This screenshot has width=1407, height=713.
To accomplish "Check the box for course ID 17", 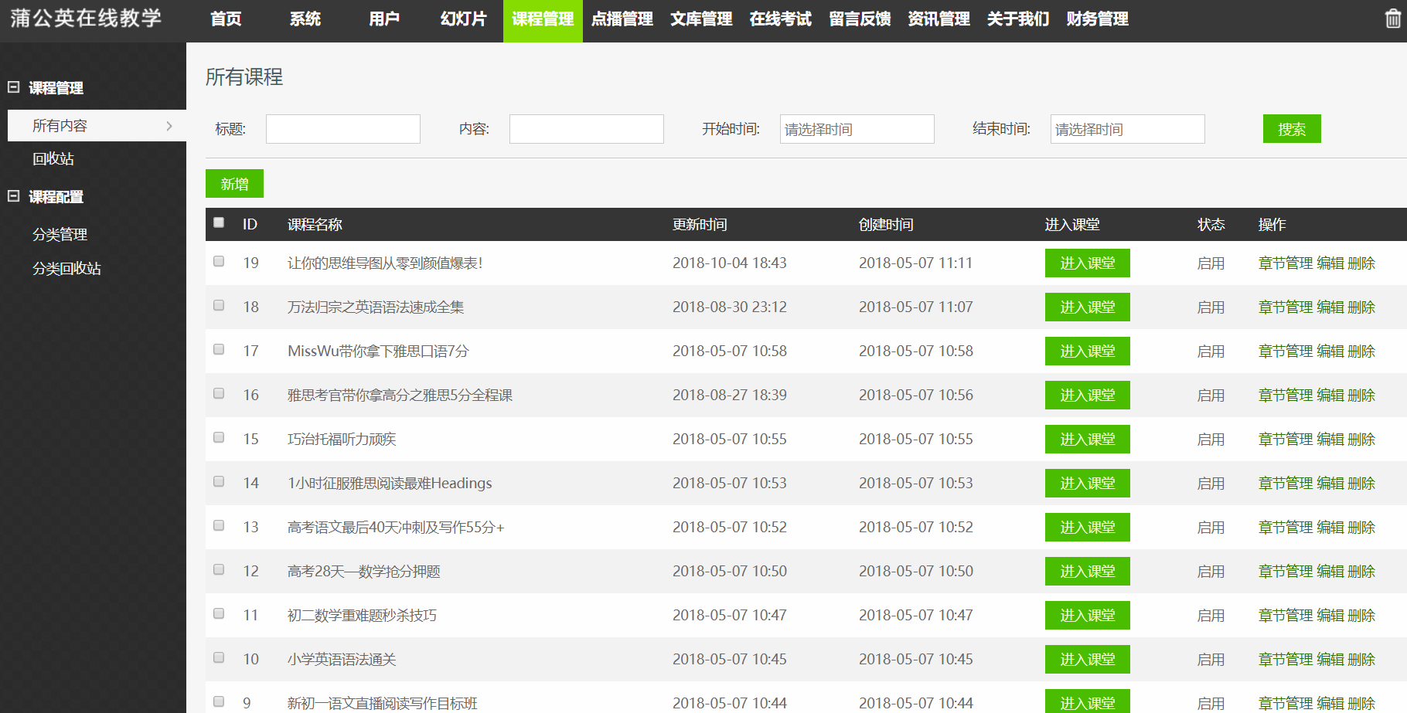I will (x=219, y=349).
